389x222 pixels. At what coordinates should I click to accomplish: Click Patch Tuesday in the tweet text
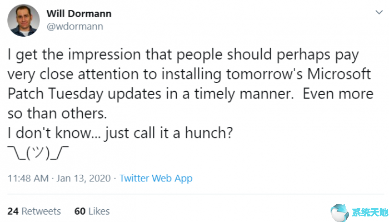click(x=56, y=94)
